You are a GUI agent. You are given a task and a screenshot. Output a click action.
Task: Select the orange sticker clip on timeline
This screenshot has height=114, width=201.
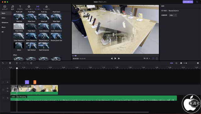[35, 82]
